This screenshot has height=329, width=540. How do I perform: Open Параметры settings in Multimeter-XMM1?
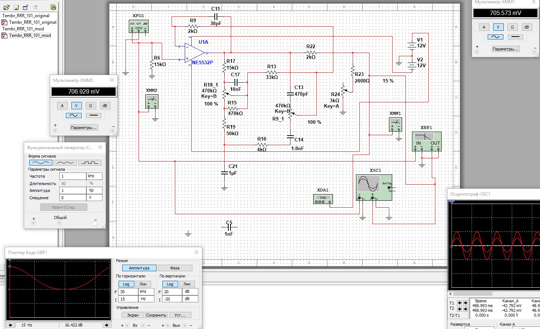506,49
